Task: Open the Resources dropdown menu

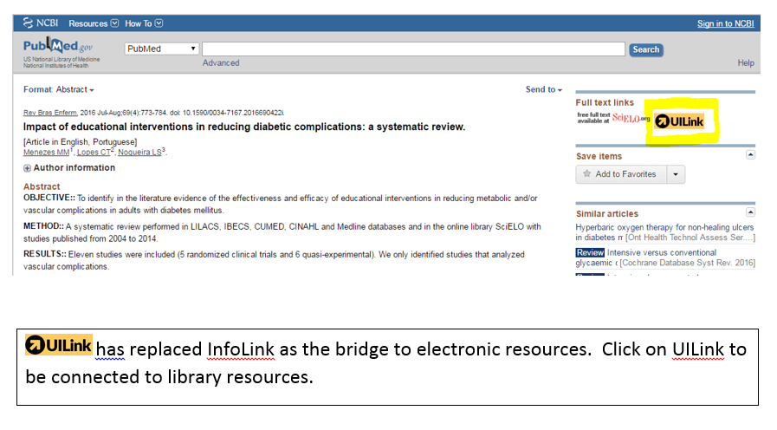Action: (x=94, y=23)
